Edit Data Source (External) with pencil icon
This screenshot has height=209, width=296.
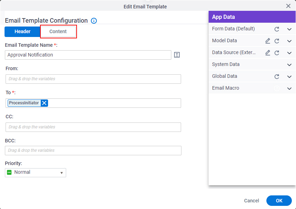[x=268, y=53]
